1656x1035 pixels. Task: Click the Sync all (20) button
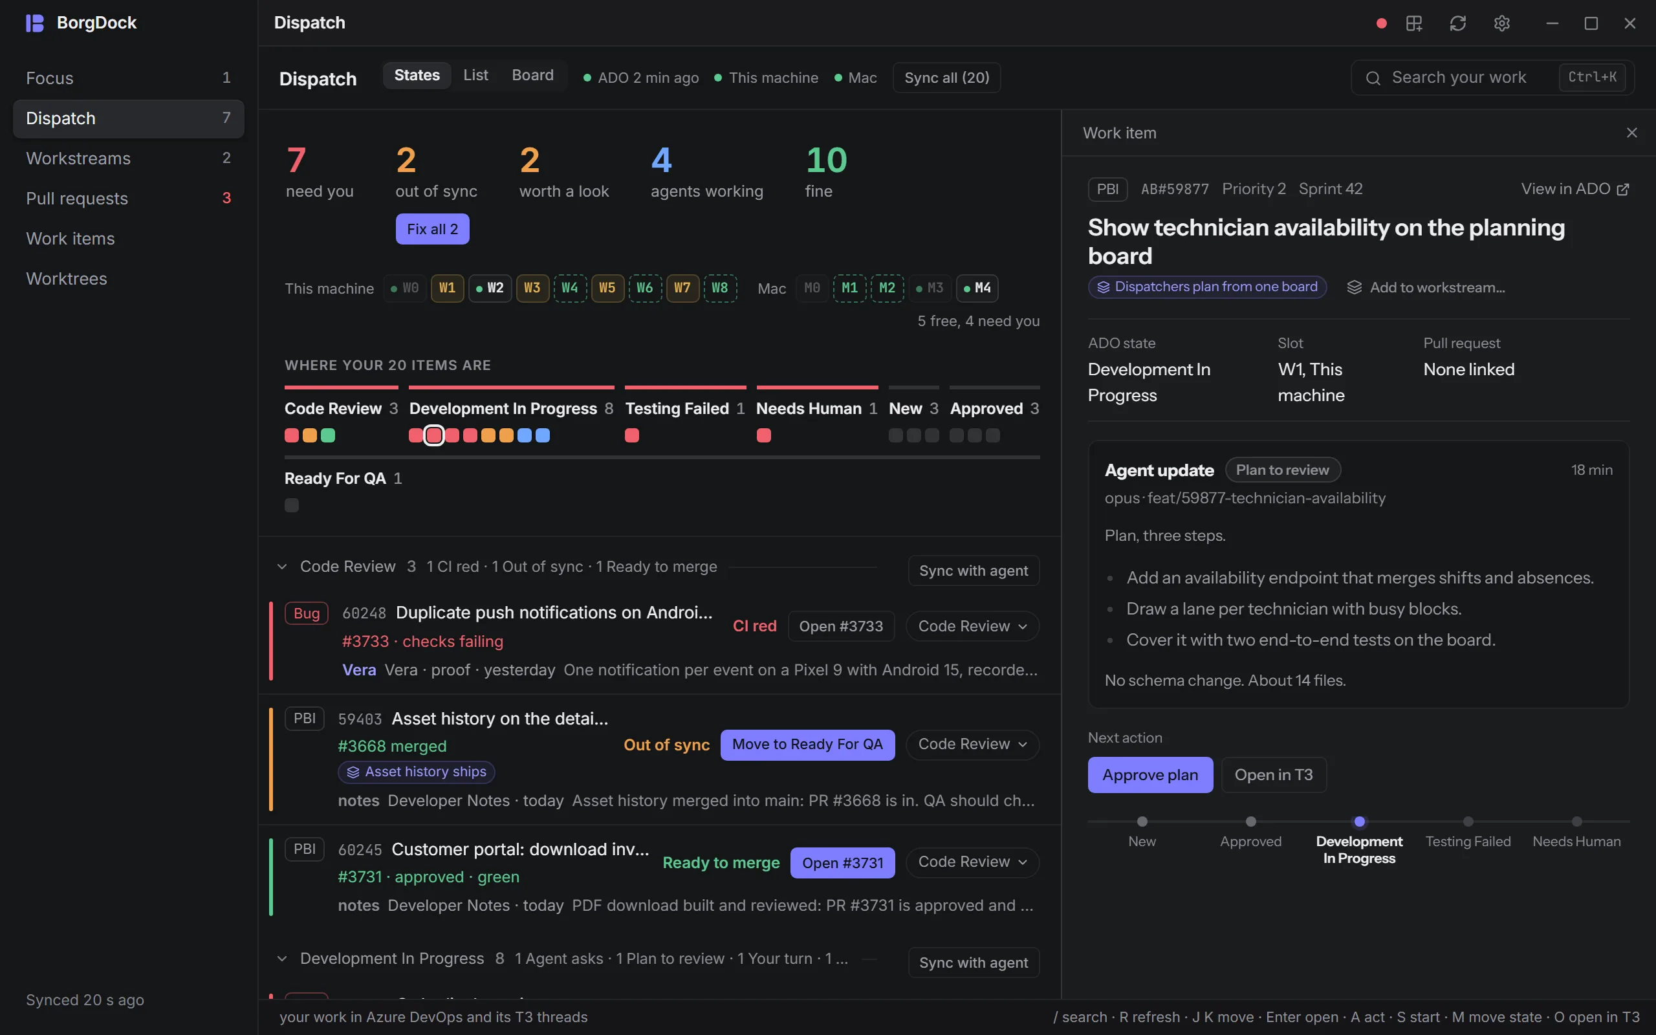[946, 78]
